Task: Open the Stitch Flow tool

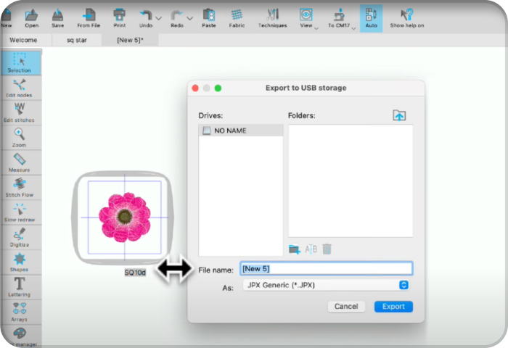Action: [x=20, y=188]
